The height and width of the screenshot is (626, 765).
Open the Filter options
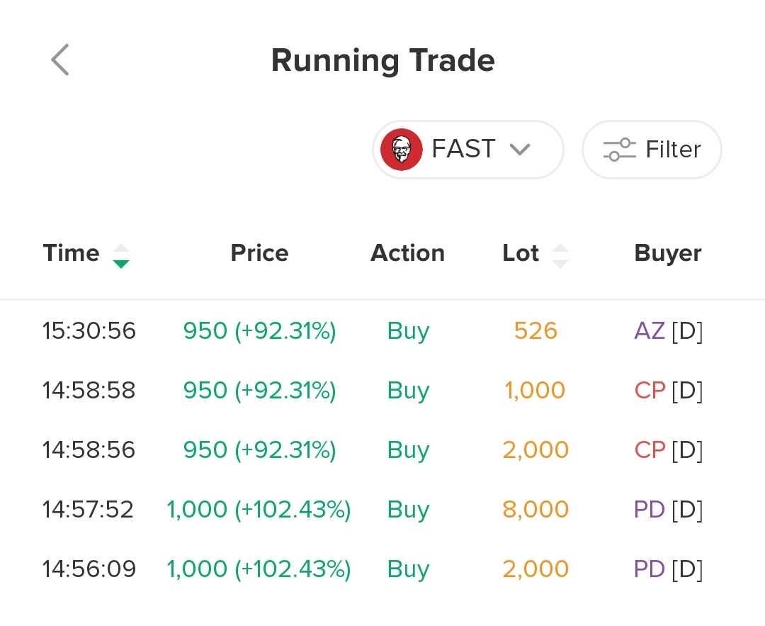[x=652, y=150]
